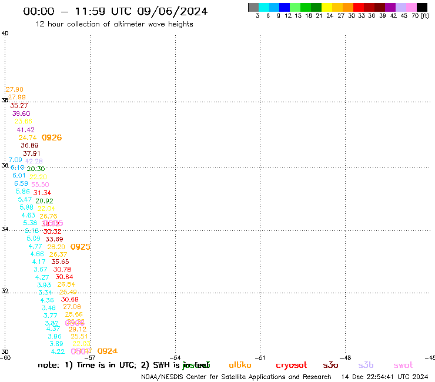Screen dimensions: 435x382
Task: Click the cyan value 5.47
Action: point(25,199)
